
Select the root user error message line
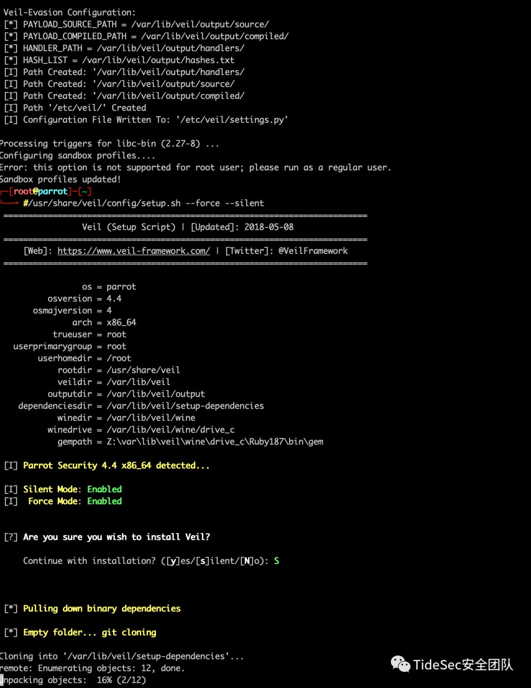(196, 167)
